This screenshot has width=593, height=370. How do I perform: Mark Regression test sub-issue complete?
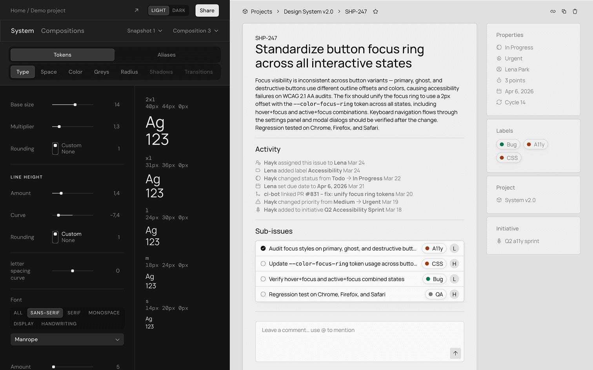[x=263, y=294]
